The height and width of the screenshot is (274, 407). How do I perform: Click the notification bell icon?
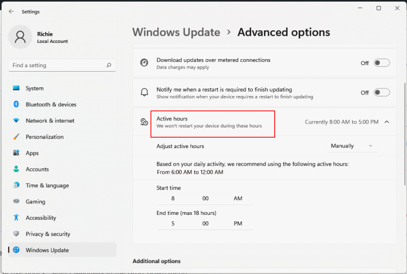144,92
